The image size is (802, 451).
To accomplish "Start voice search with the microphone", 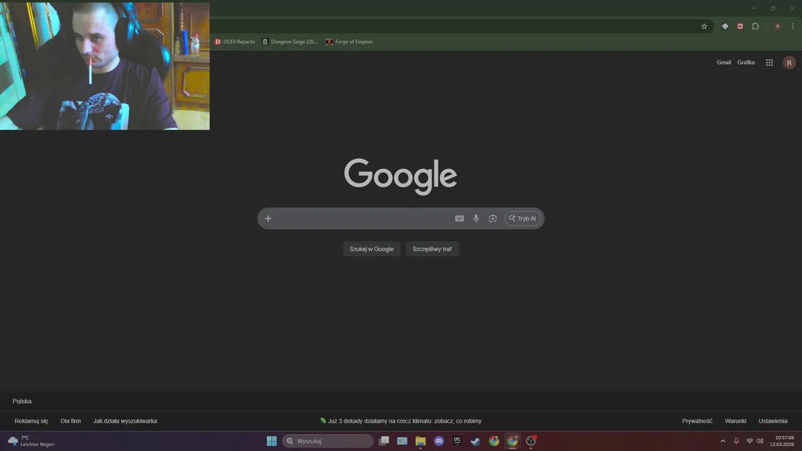I will [476, 219].
